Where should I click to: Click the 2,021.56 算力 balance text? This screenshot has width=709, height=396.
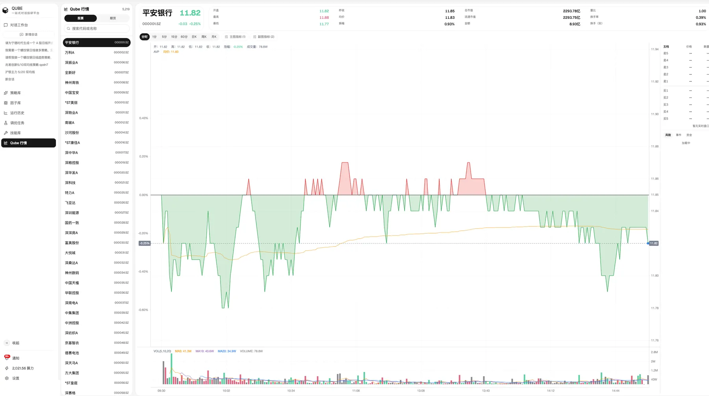coord(23,368)
